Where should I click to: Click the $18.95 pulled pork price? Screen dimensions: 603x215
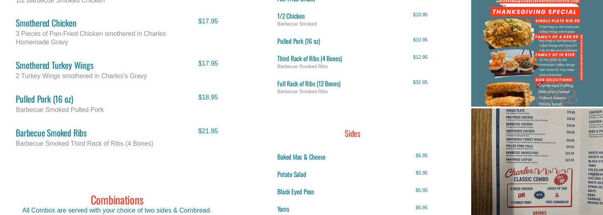pos(208,98)
